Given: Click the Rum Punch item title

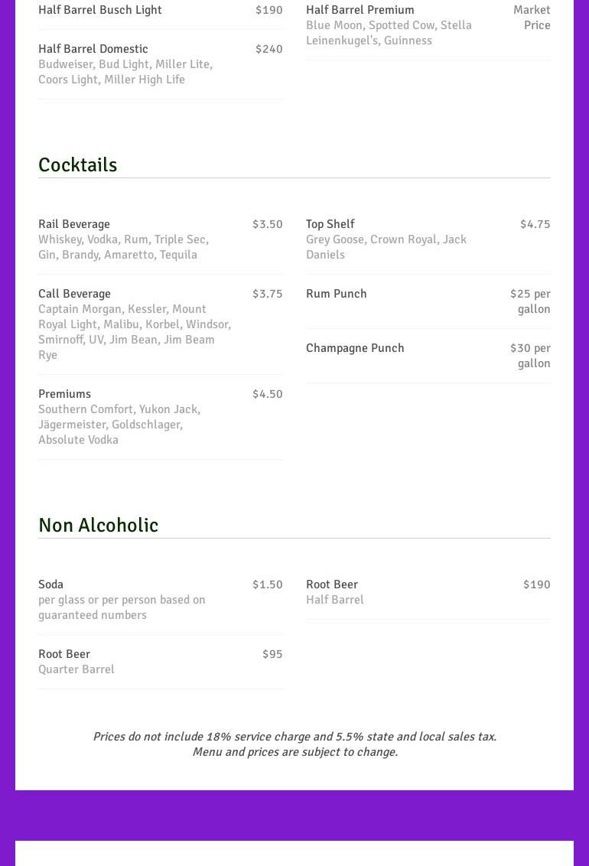Looking at the screenshot, I should (x=336, y=294).
